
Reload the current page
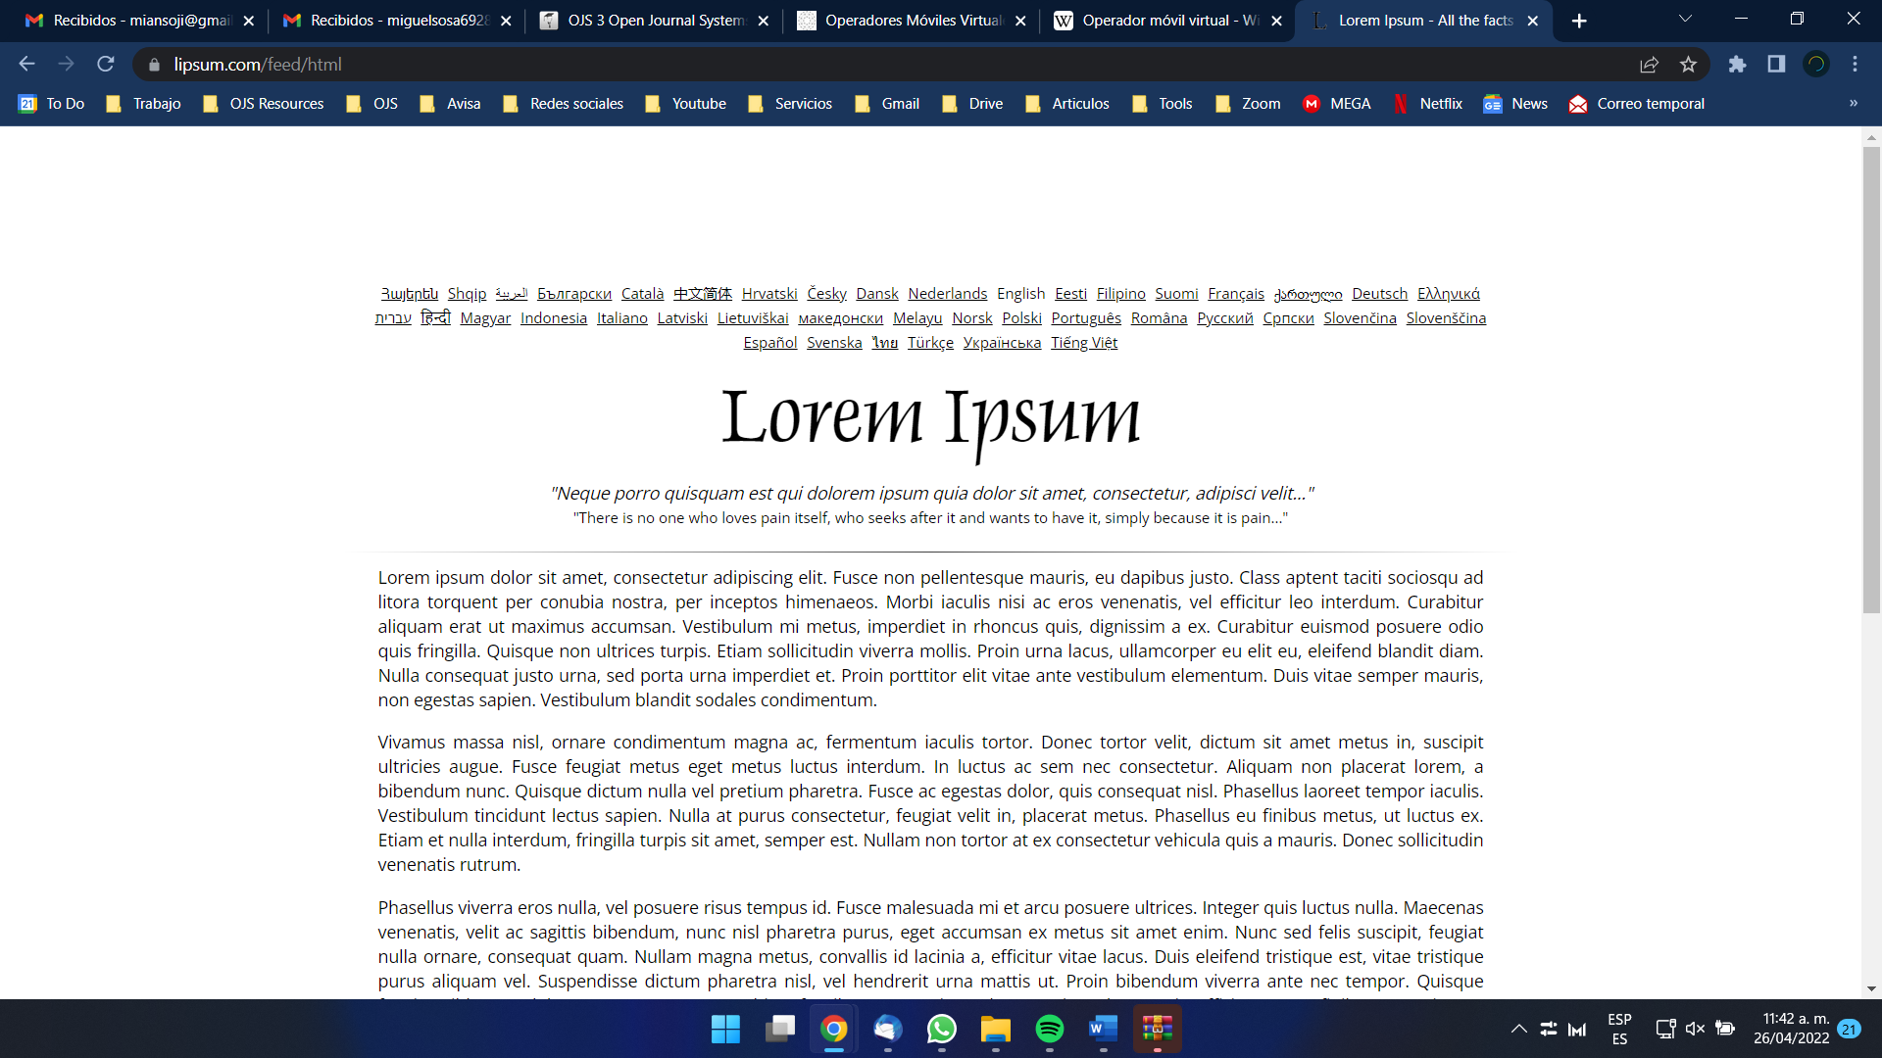tap(105, 64)
